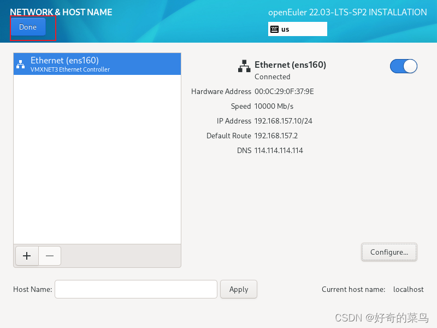Viewport: 437px width, 328px height.
Task: Click the current host name localhost
Action: pos(408,290)
